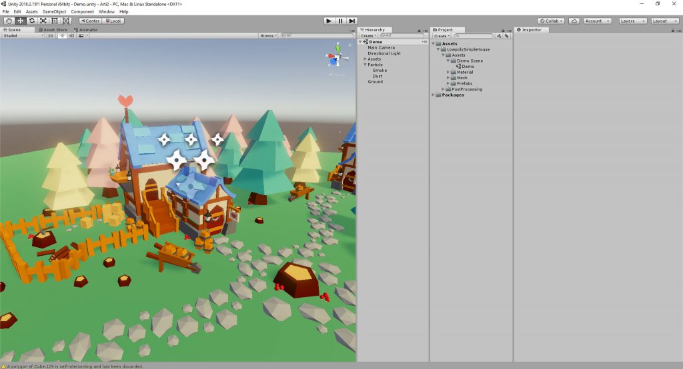Select Smoke in Hierarchy
The image size is (683, 369).
pyautogui.click(x=380, y=70)
